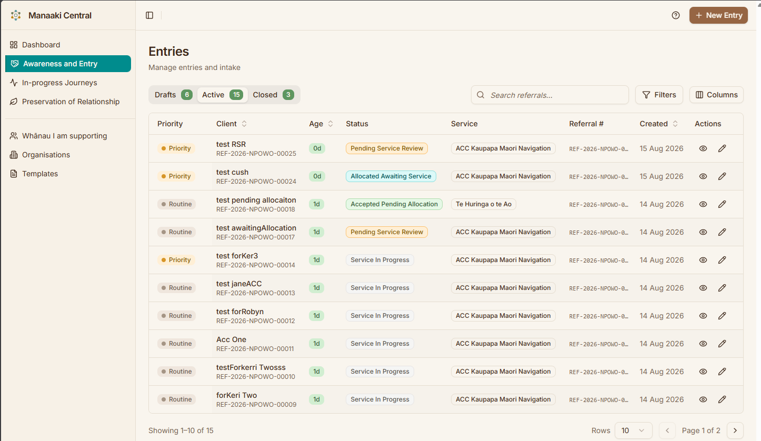Open the help question mark icon
Screen dimensions: 761x441
tap(676, 15)
